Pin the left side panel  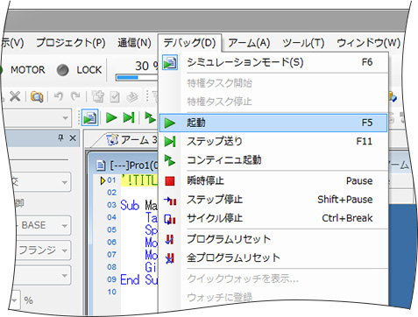click(x=60, y=137)
